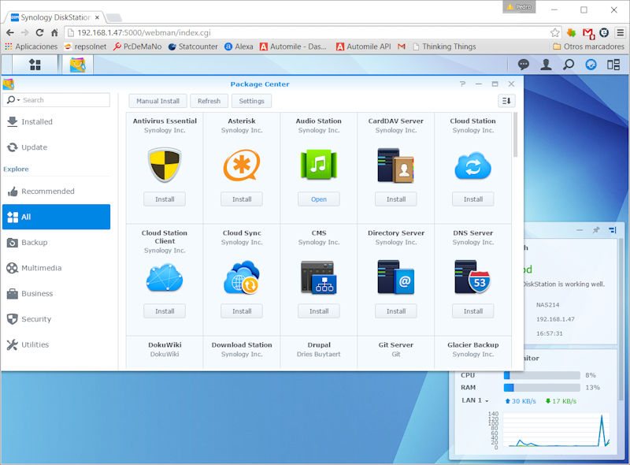The image size is (630, 465).
Task: Open Audio Station
Action: 319,199
